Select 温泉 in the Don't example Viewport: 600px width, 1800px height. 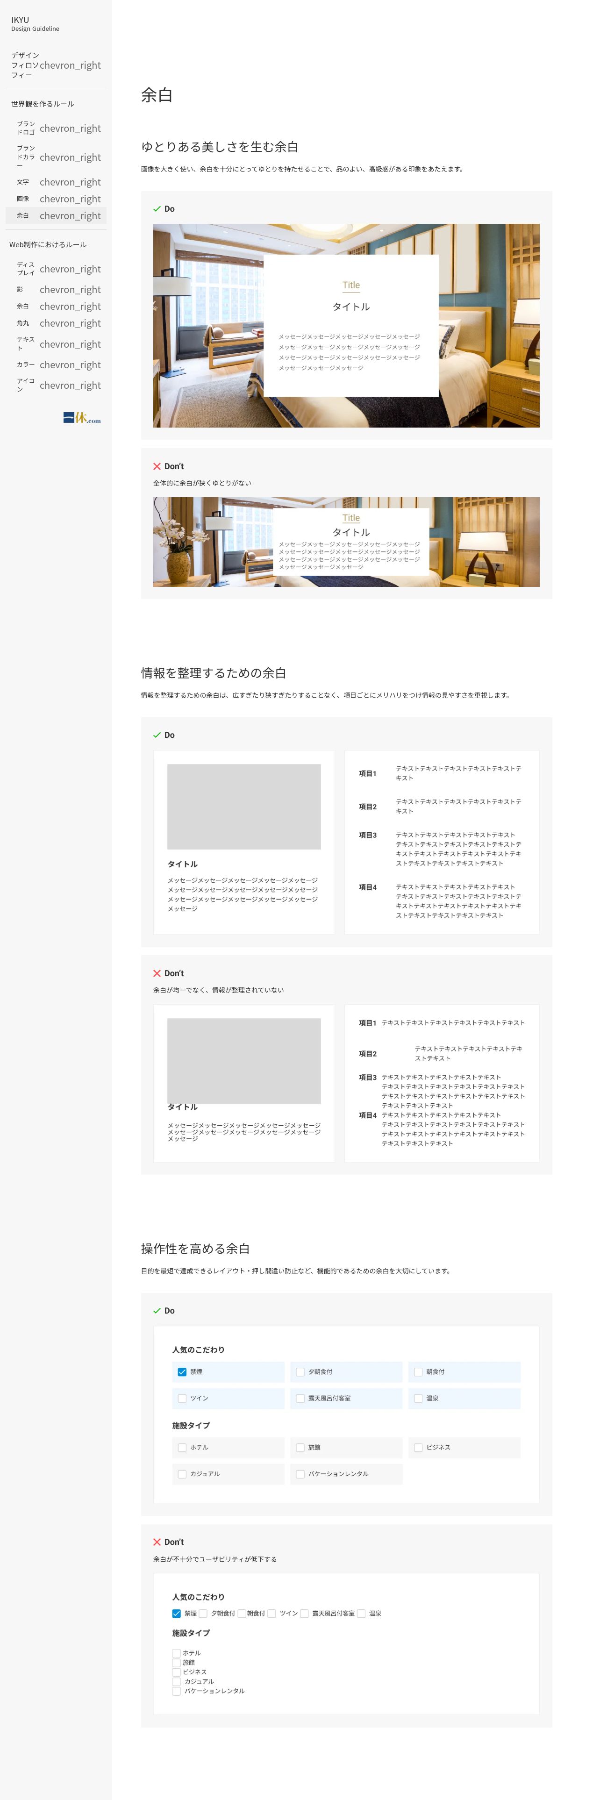[x=361, y=1614]
